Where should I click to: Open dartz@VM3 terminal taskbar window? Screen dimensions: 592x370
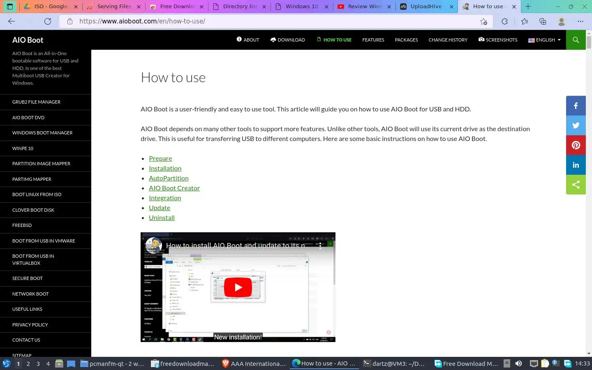click(x=395, y=363)
